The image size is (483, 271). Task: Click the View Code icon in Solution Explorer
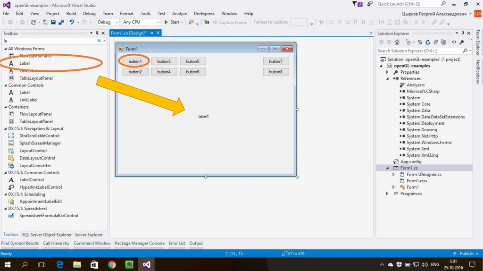click(x=454, y=42)
